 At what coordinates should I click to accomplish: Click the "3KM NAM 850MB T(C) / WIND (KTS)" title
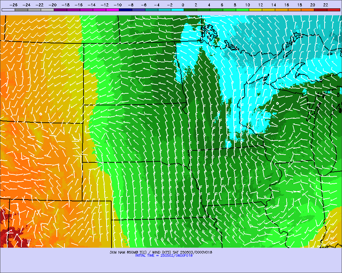(x=141, y=252)
